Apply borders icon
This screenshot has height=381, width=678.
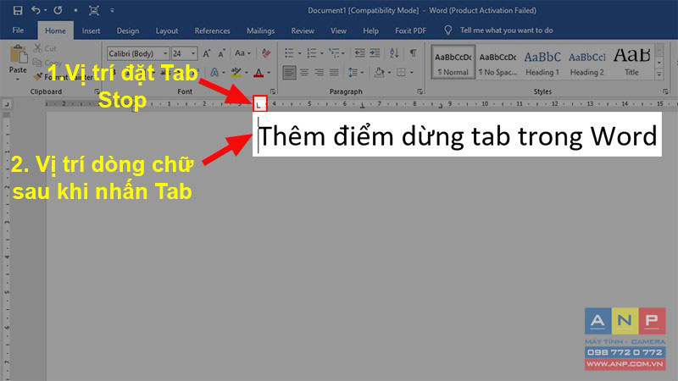tap(401, 73)
